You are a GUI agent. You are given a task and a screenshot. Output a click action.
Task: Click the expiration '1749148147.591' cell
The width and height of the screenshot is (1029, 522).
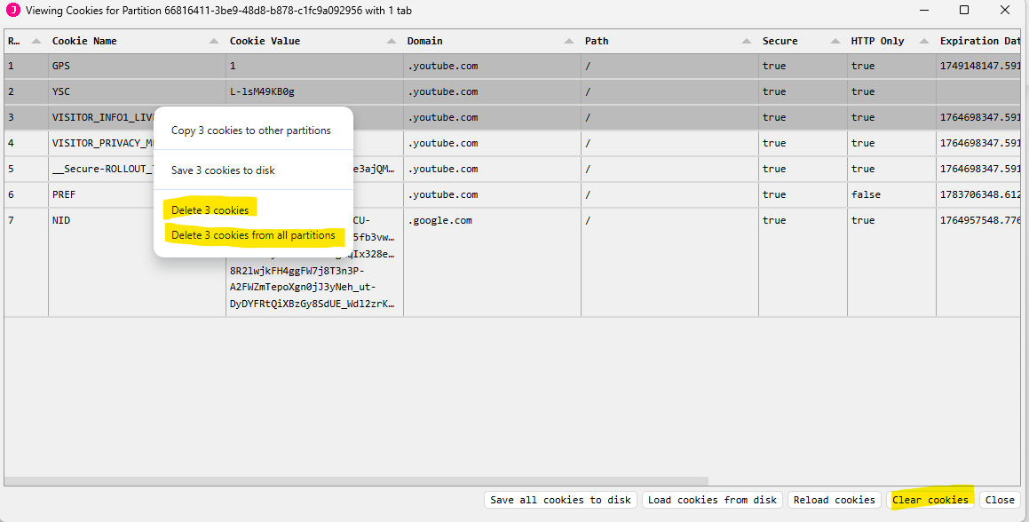[980, 66]
